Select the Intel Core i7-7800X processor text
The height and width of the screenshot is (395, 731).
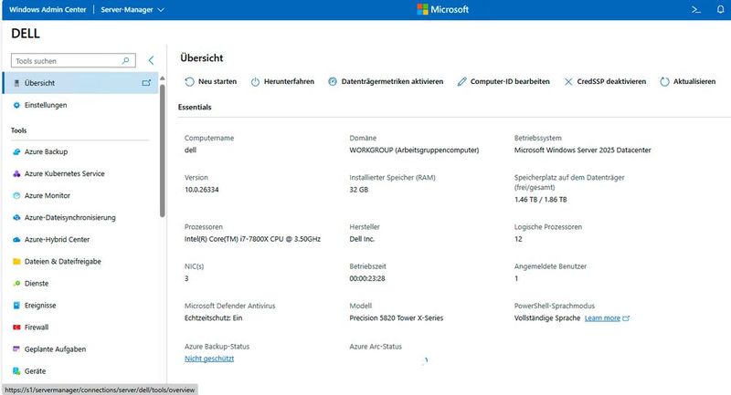[x=253, y=239]
